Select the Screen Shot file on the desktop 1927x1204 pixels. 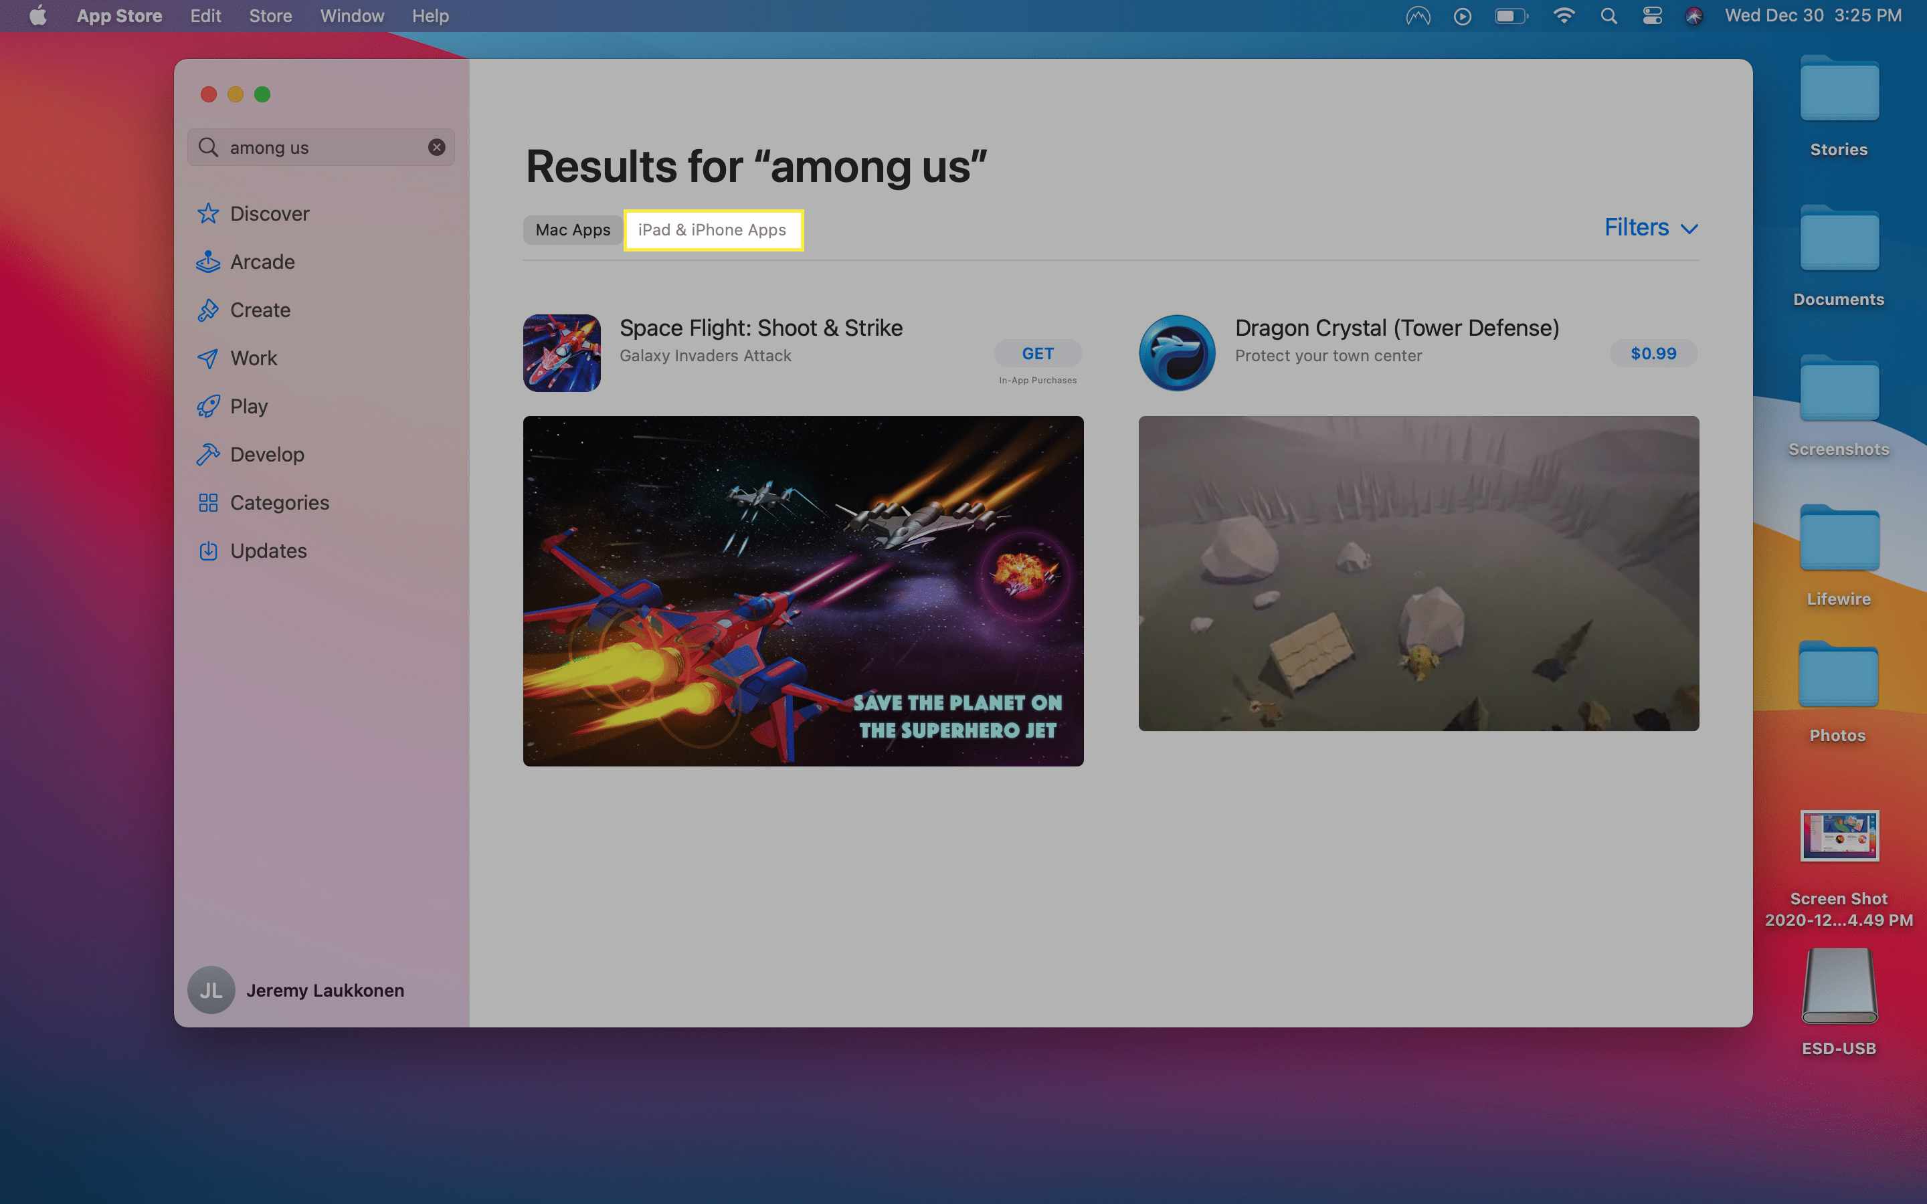(x=1839, y=869)
